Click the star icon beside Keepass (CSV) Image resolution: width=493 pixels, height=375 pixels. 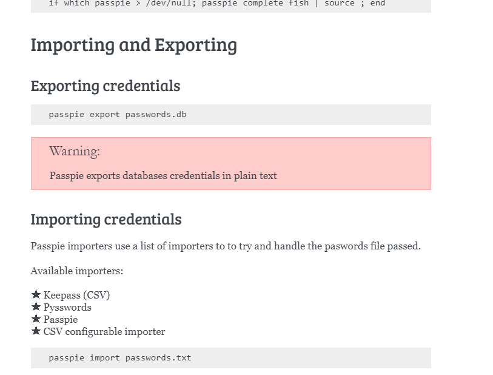point(36,295)
